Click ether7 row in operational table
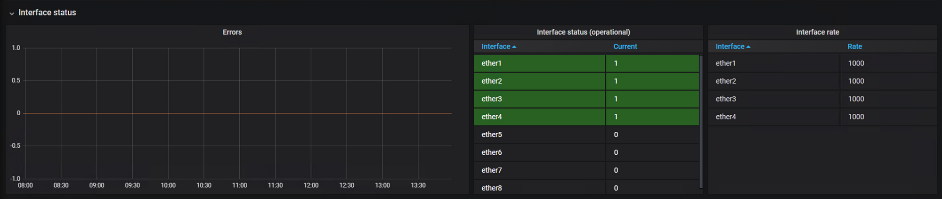Screen dimensions: 942x199 pos(586,170)
